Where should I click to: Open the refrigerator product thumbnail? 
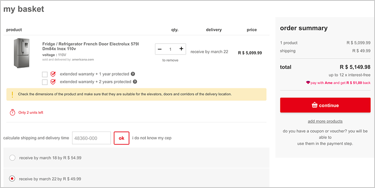(22, 53)
